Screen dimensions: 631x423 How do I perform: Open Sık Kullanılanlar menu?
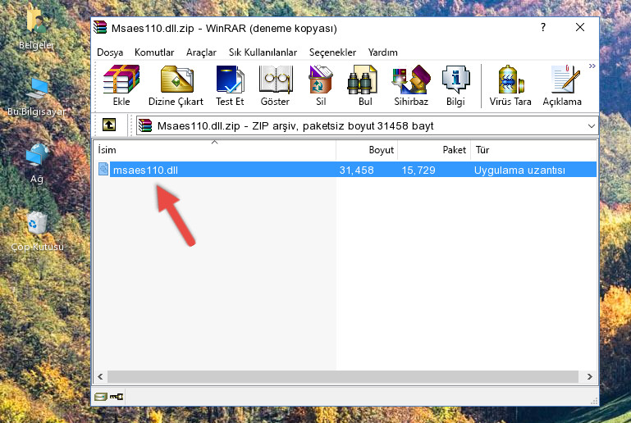pos(263,52)
